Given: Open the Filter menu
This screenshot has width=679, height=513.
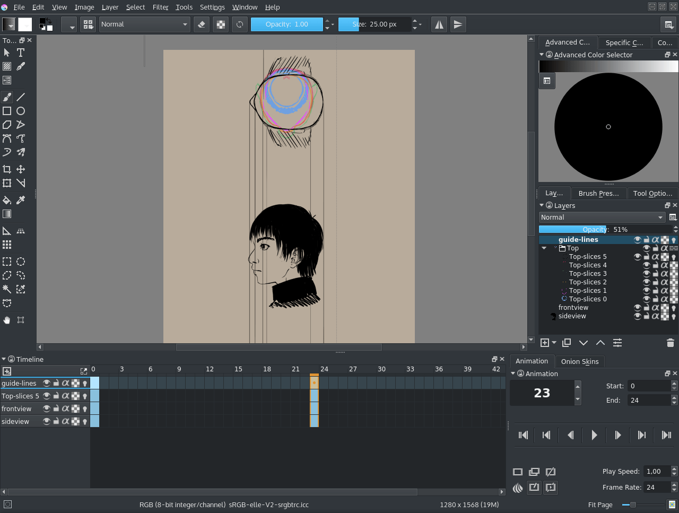Looking at the screenshot, I should click(x=160, y=7).
